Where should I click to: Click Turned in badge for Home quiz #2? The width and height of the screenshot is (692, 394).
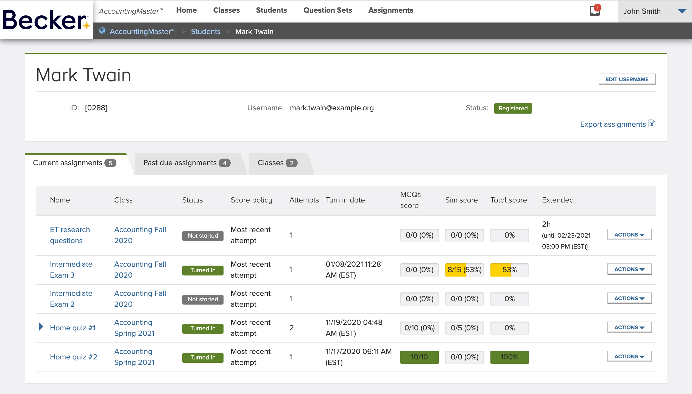(x=203, y=358)
